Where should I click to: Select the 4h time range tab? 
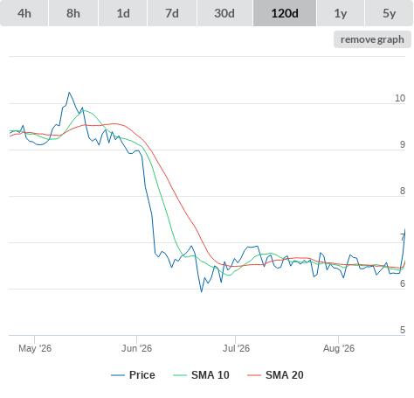pyautogui.click(x=24, y=13)
